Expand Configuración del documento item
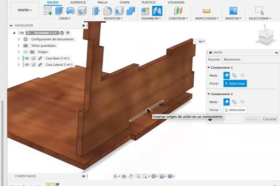This screenshot has width=280, height=186. click(x=19, y=39)
